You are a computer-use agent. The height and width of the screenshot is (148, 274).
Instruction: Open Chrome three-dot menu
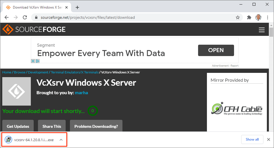pos(267,17)
